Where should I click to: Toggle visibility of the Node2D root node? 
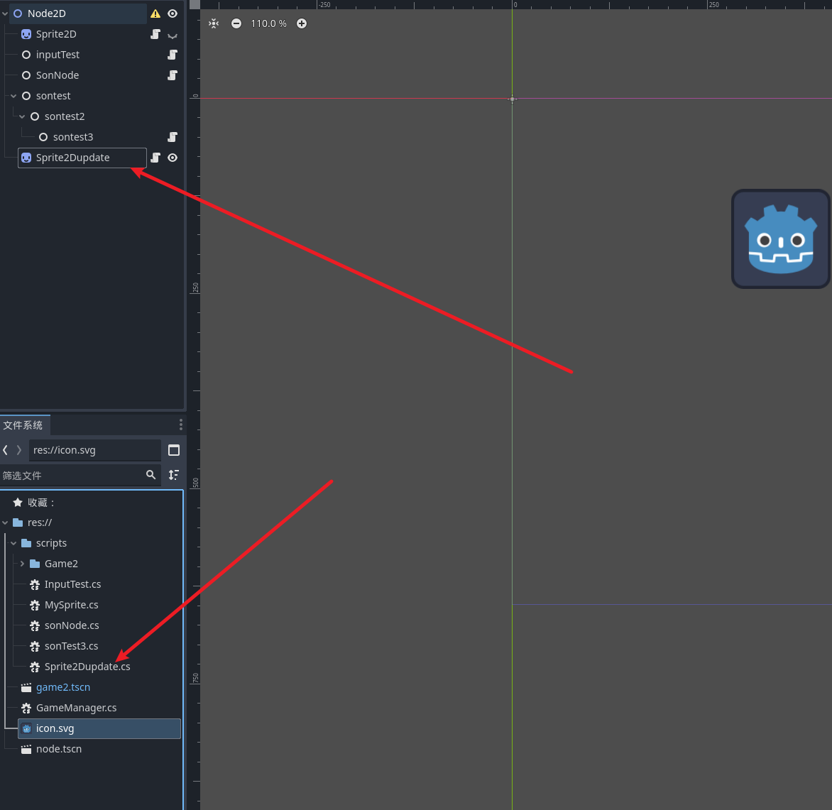[173, 13]
